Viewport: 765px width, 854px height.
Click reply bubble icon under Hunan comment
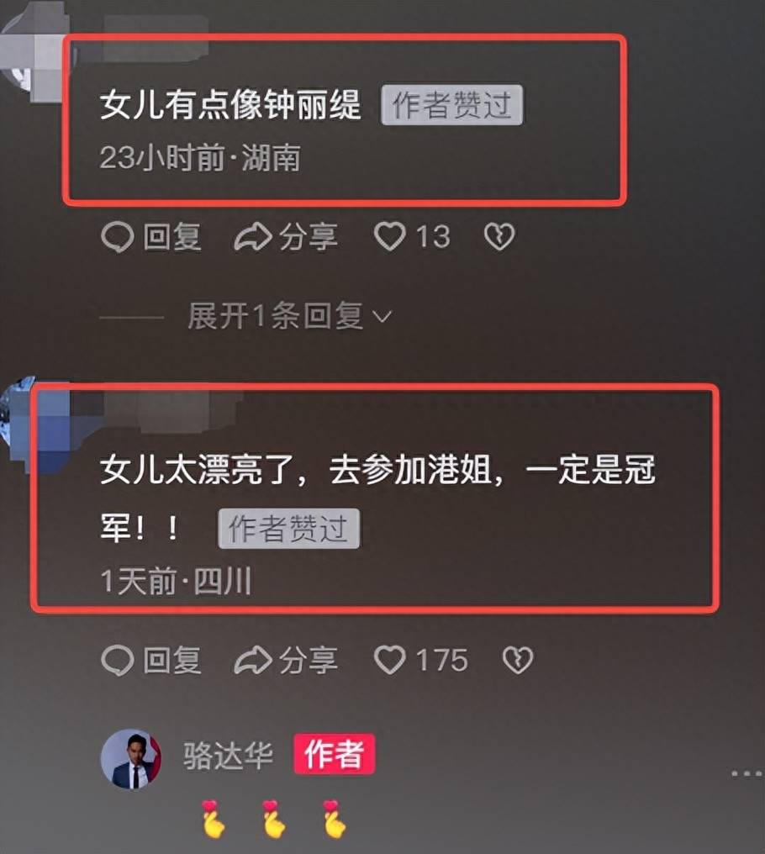[x=117, y=237]
